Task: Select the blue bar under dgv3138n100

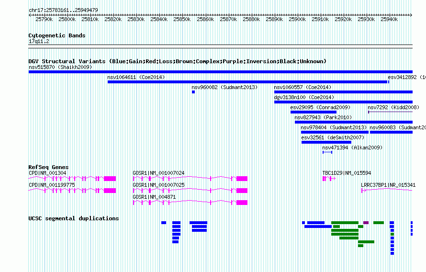Action: (343, 102)
